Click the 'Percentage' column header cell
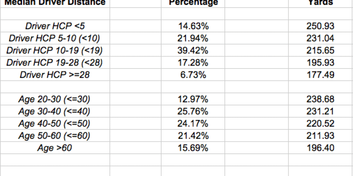Viewport: 353px width, 176px height. coord(193,3)
